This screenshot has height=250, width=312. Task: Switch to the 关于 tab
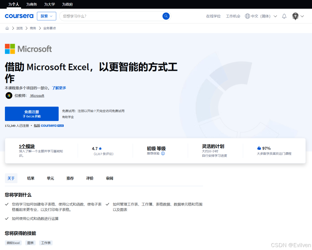(11, 178)
